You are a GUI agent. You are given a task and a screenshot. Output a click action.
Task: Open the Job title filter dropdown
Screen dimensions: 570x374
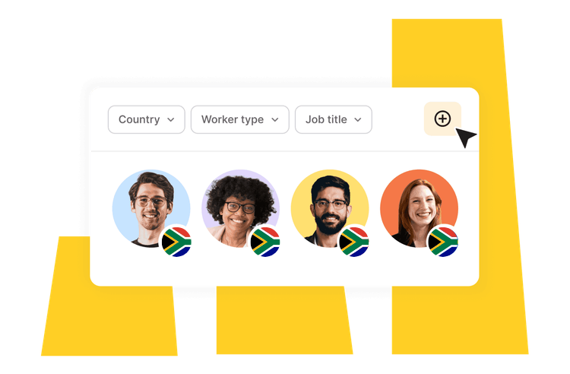click(334, 119)
